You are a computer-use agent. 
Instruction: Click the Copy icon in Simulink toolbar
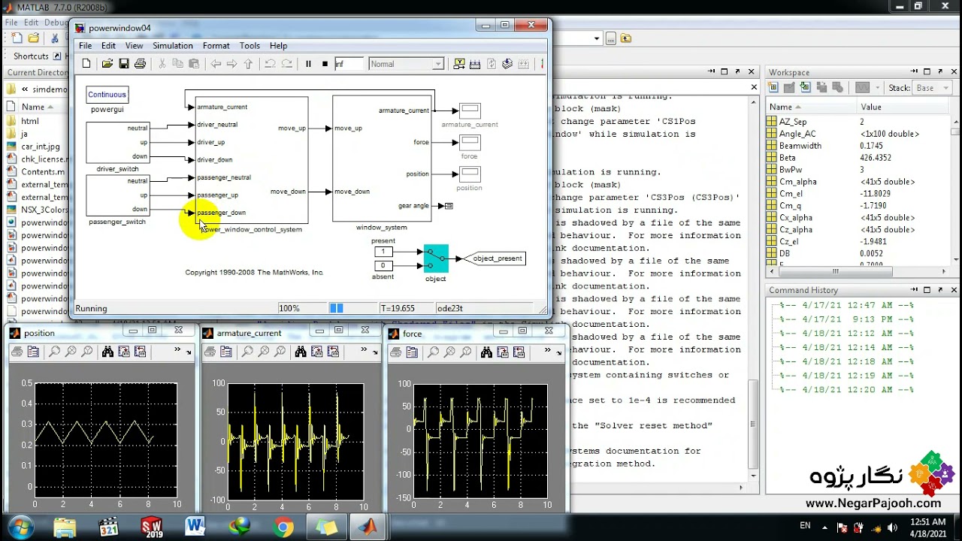(x=178, y=64)
